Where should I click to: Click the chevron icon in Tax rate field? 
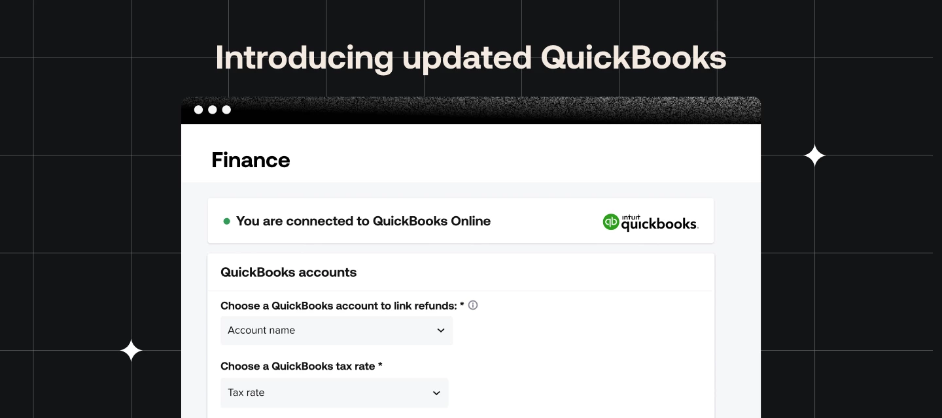pos(436,393)
